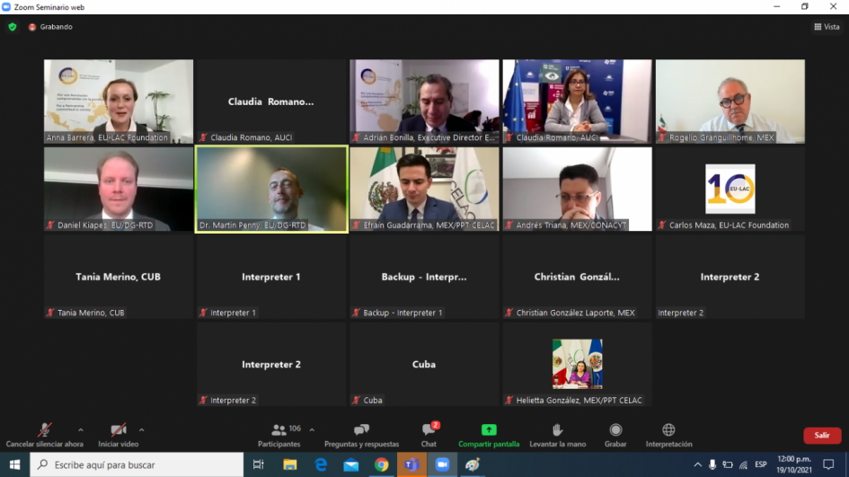This screenshot has height=477, width=849.
Task: Click the Grabando recording indicator
Action: (50, 27)
